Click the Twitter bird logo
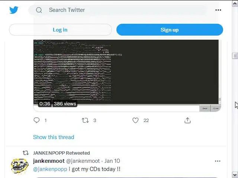The image size is (238, 178). tap(14, 10)
